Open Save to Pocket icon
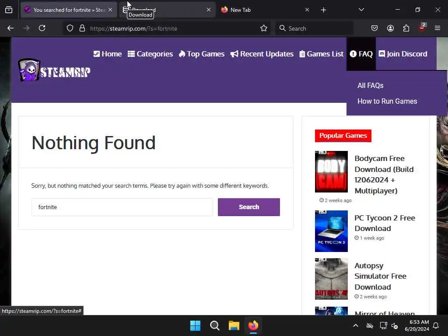The height and width of the screenshot is (336, 448). click(374, 28)
